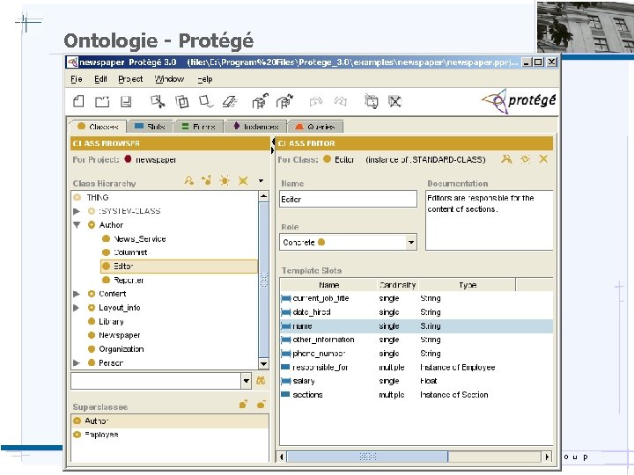The width and height of the screenshot is (634, 475).
Task: Click the Create Class icon in Class Hierarchy
Action: [225, 180]
